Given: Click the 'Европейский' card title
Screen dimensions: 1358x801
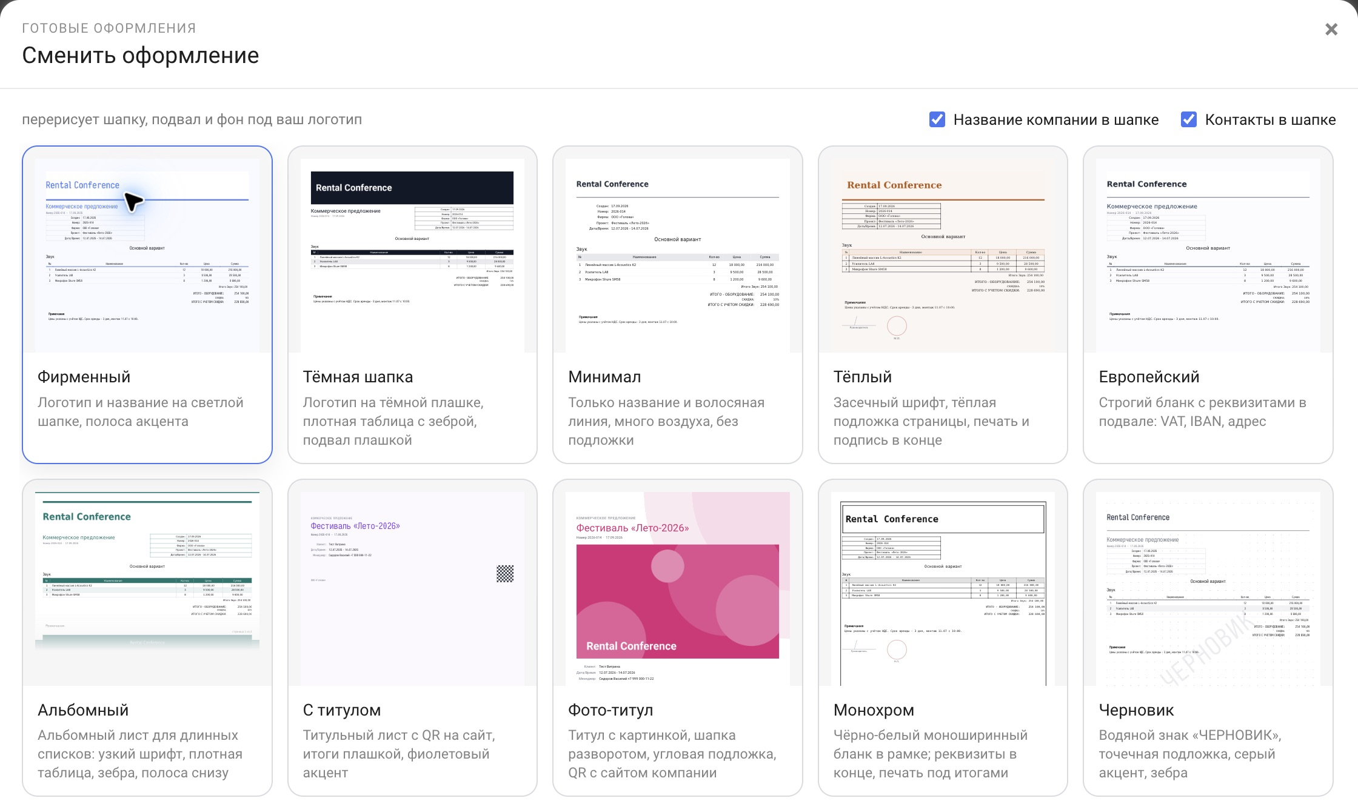Looking at the screenshot, I should [1149, 377].
